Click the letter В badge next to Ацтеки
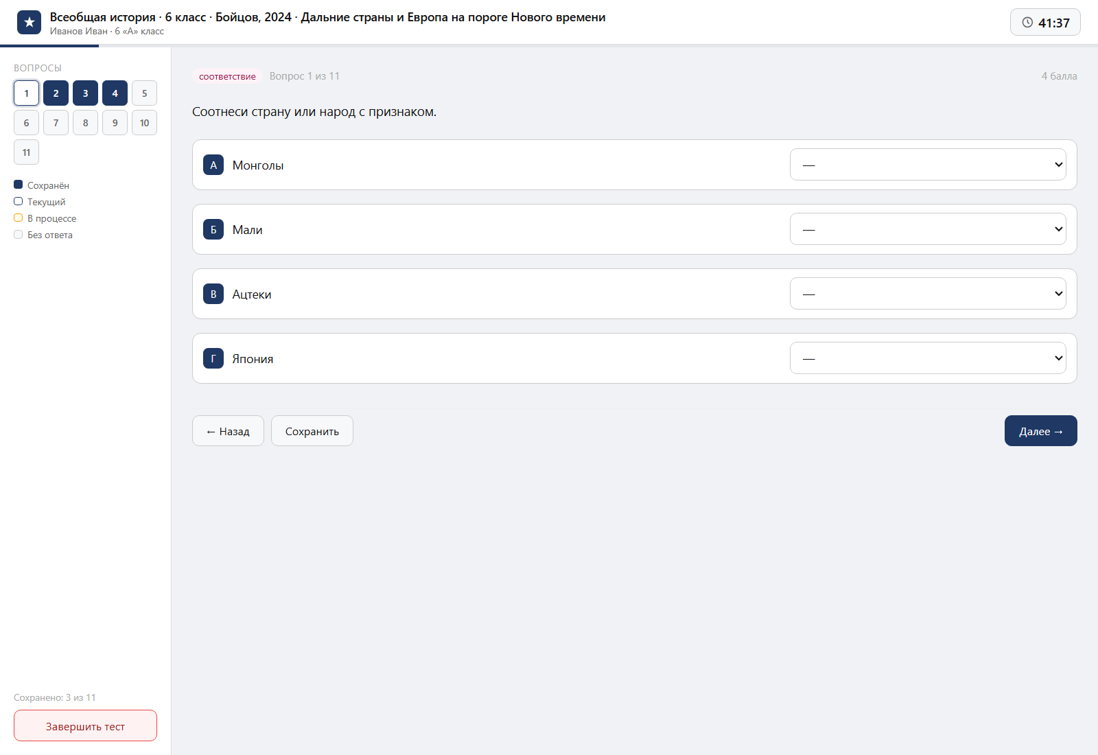This screenshot has width=1098, height=755. tap(213, 294)
